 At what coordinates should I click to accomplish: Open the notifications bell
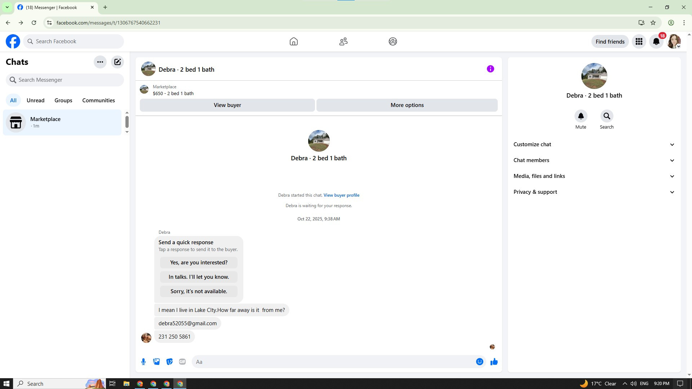tap(656, 41)
